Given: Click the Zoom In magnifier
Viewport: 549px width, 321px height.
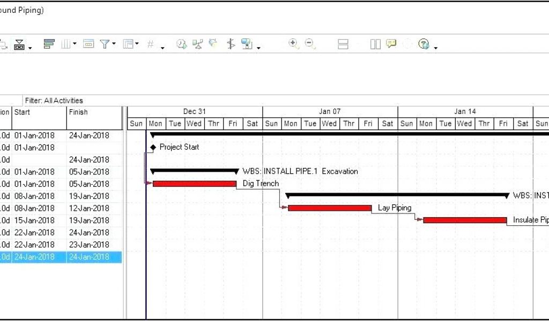Looking at the screenshot, I should click(293, 44).
